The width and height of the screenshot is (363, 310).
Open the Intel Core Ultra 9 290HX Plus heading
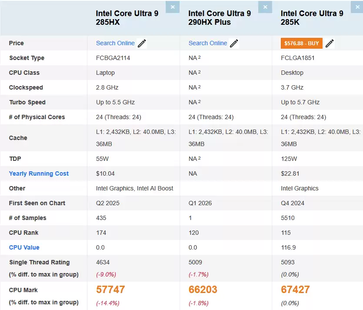[220, 18]
